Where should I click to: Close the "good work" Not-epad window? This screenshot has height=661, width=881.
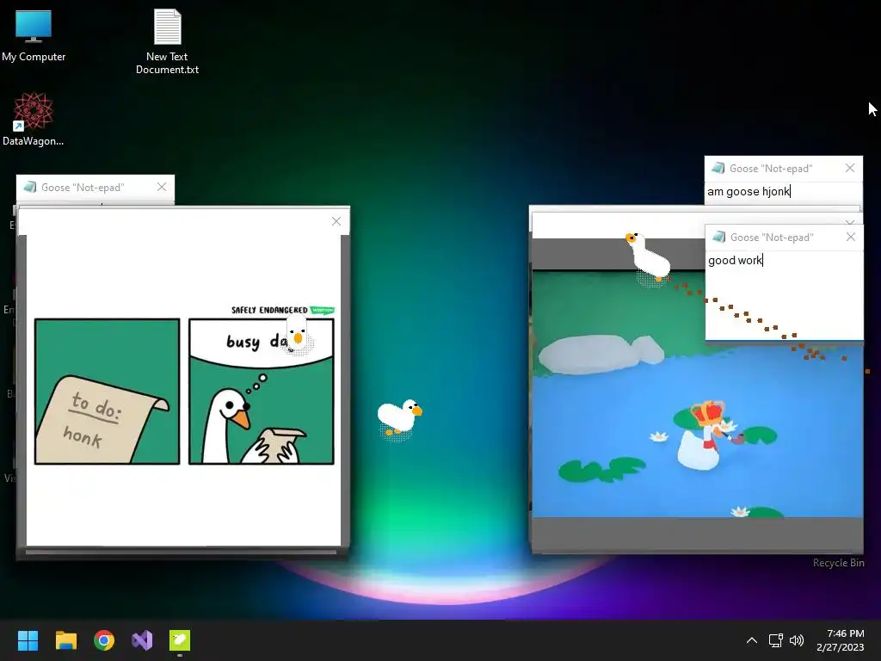pyautogui.click(x=851, y=238)
